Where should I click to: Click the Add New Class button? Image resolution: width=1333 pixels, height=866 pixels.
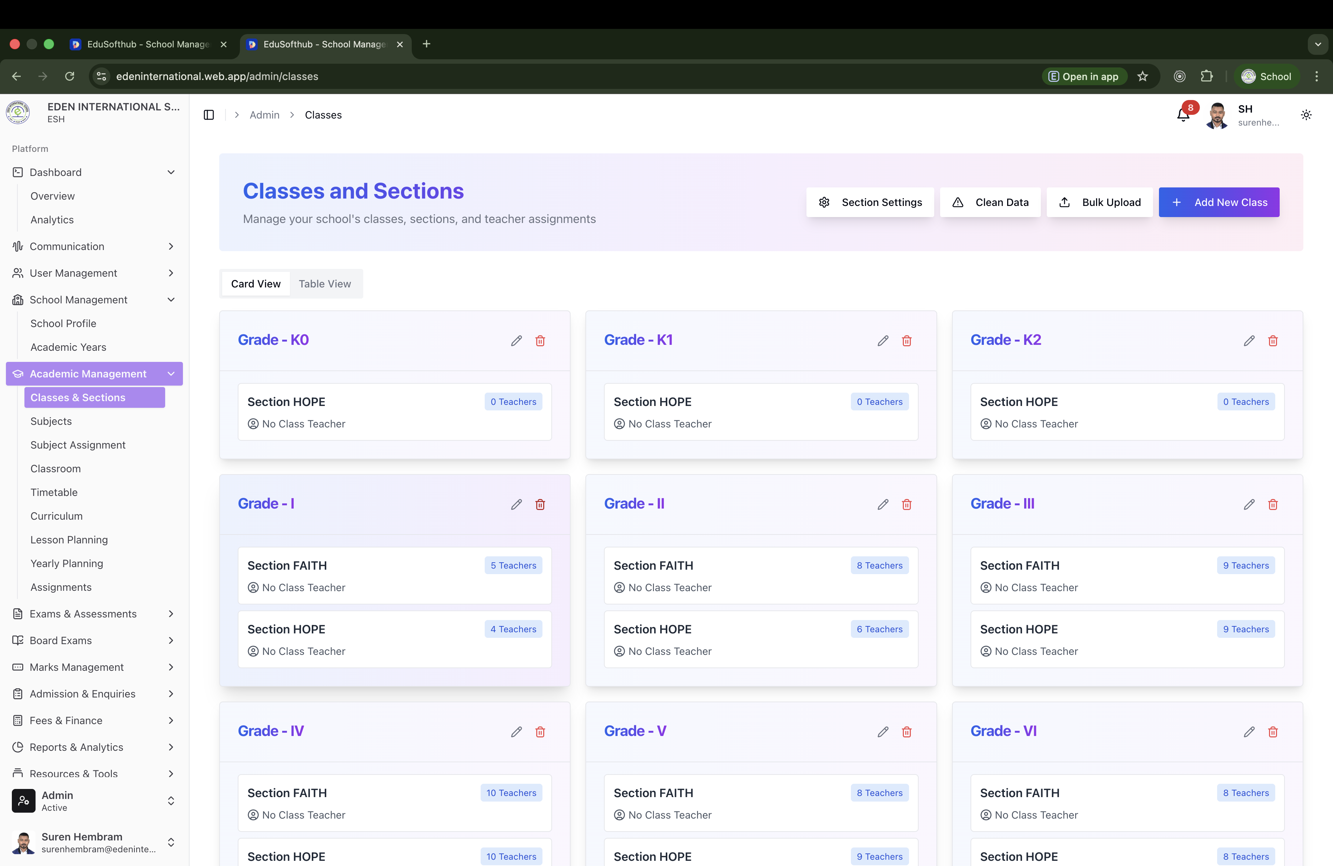pos(1219,202)
